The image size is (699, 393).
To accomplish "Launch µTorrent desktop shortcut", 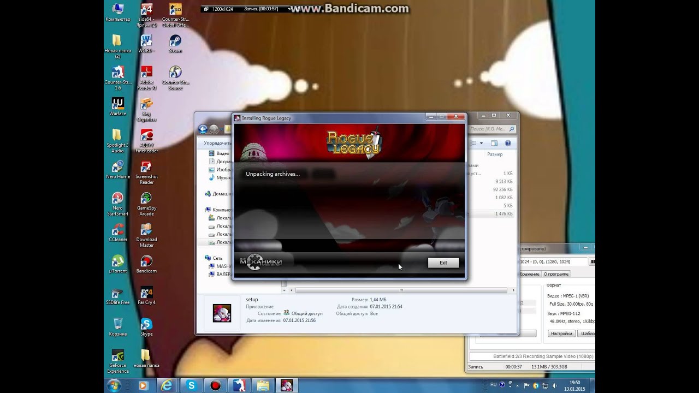I will [117, 264].
